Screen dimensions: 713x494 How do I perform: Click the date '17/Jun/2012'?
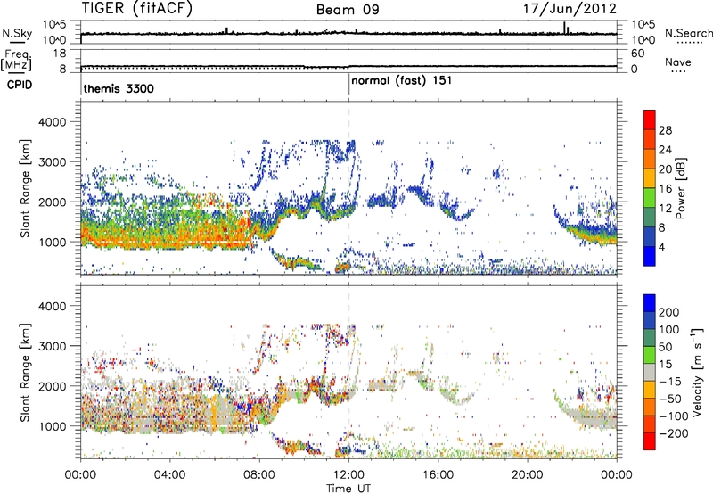coord(570,9)
